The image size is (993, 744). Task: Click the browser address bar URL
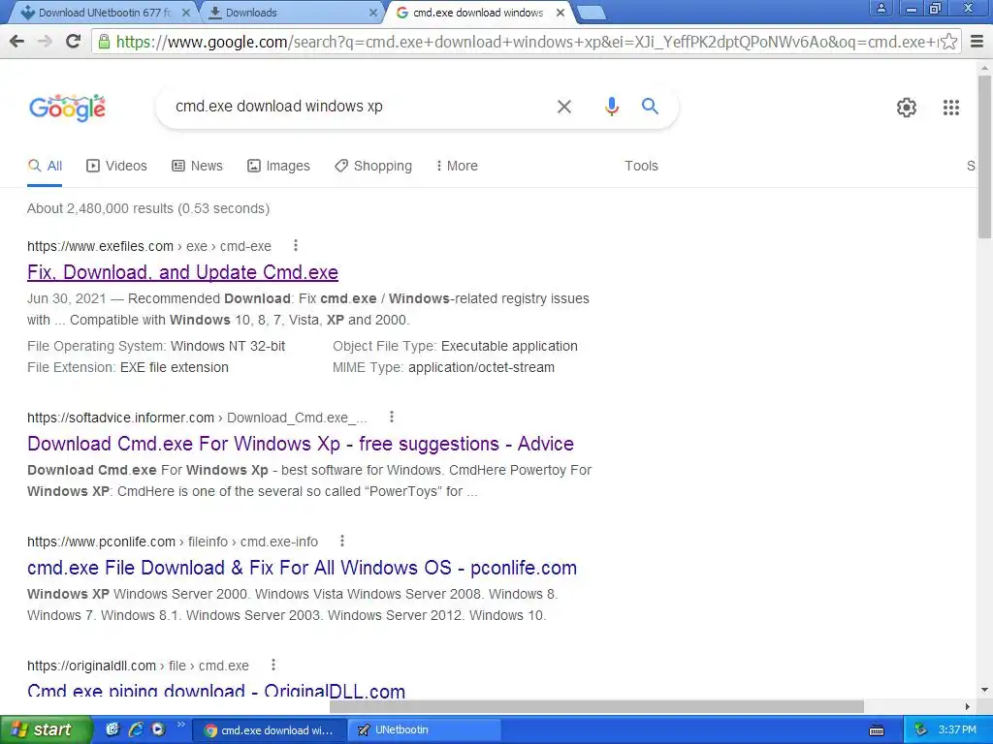[526, 42]
